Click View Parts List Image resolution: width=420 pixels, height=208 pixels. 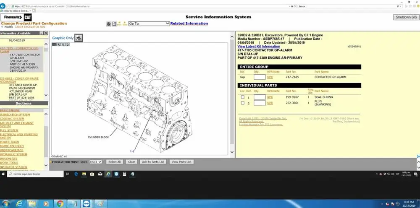click(x=181, y=162)
